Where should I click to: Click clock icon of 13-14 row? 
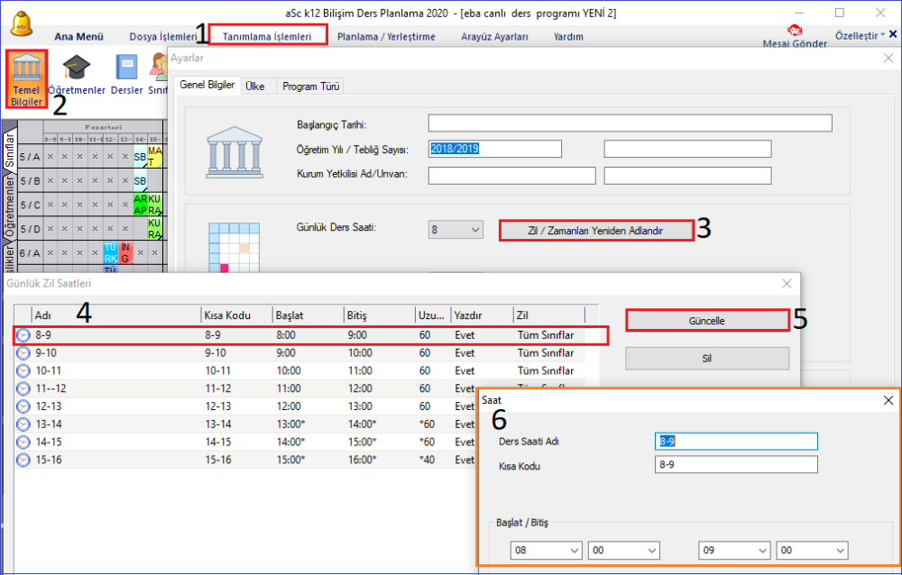pos(23,424)
